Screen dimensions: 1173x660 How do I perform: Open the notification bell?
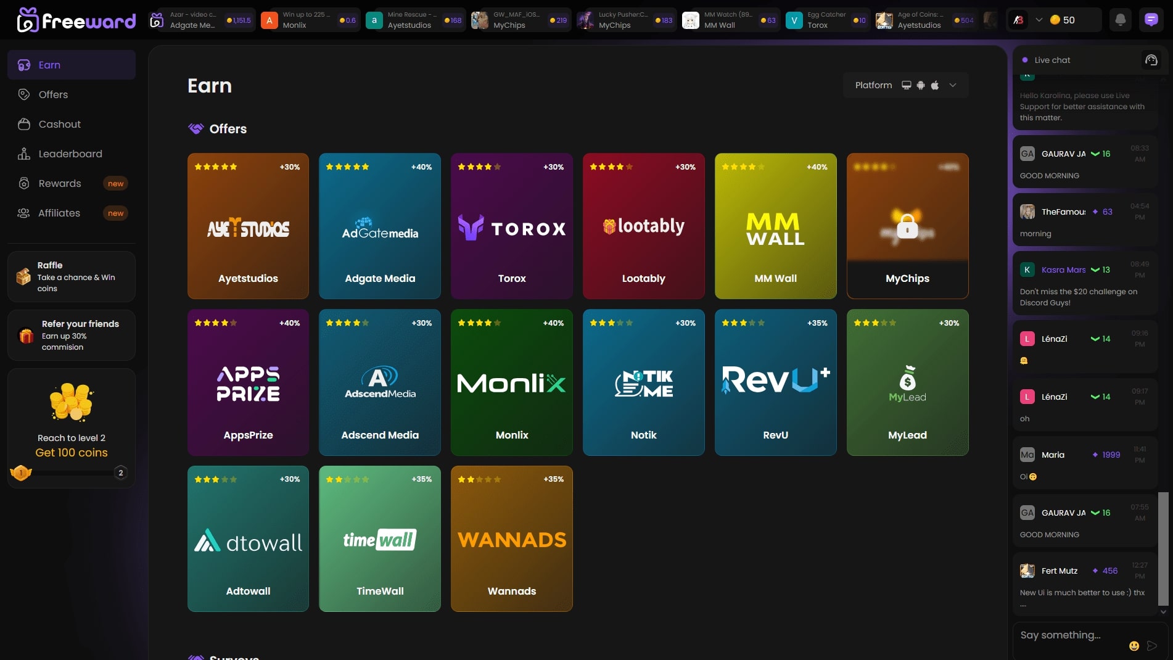tap(1120, 20)
